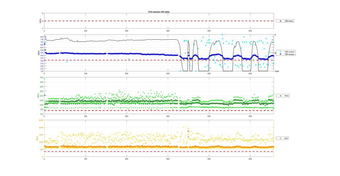Click the 9 tick label on top plot
Image resolution: width=340 pixels, height=176 pixels.
coord(43,13)
